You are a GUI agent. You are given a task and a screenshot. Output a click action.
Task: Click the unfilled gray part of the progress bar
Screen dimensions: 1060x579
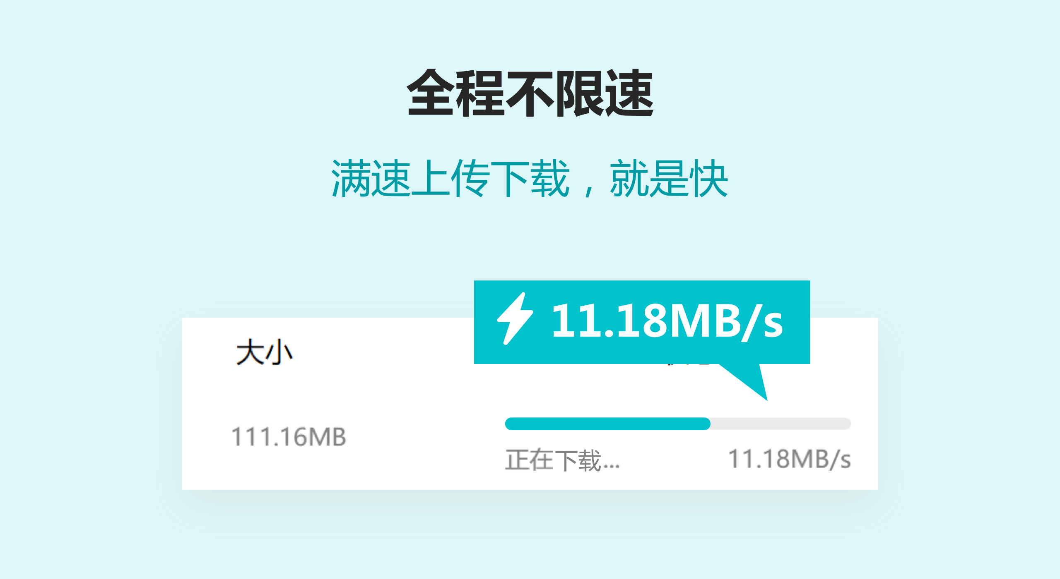click(781, 424)
